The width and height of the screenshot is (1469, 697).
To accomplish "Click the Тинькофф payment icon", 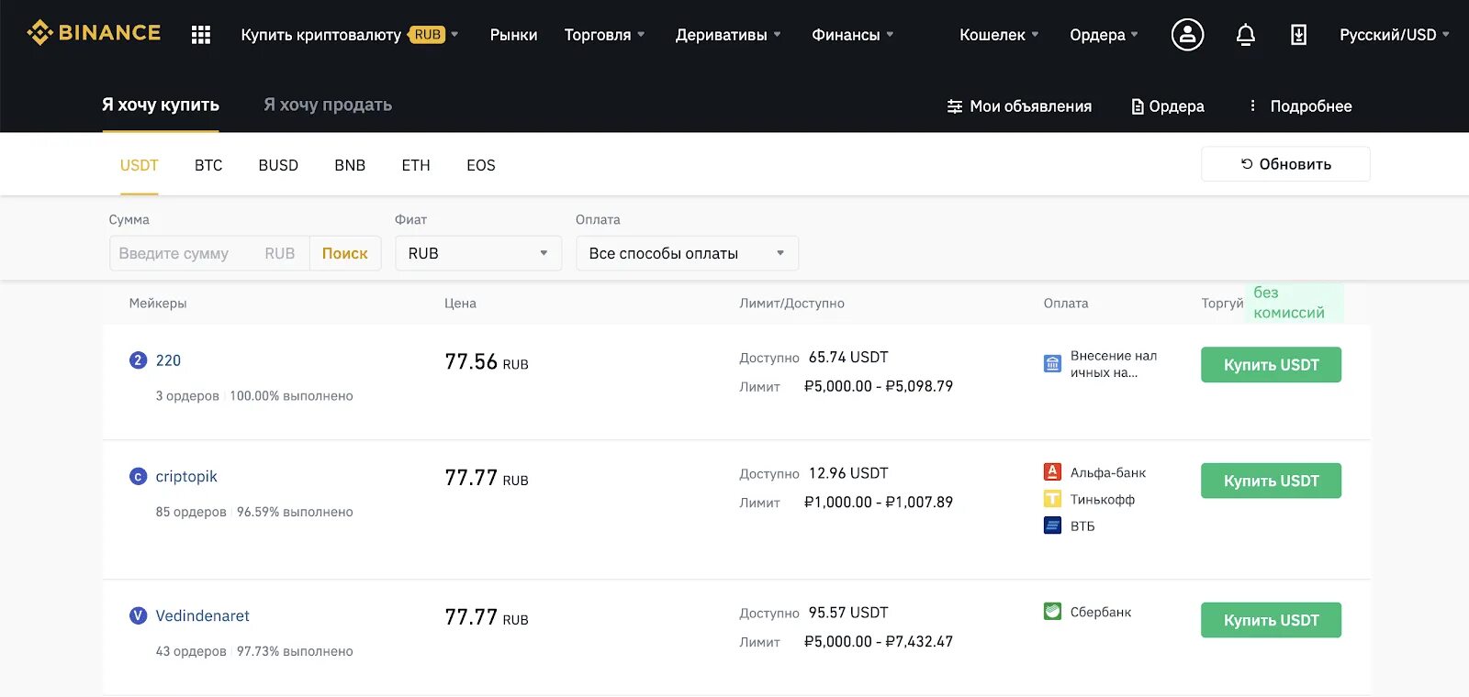I will coord(1052,499).
